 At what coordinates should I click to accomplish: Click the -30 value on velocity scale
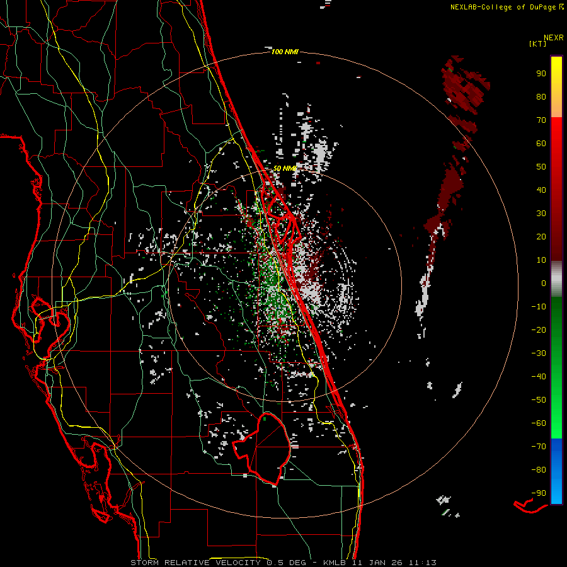tap(539, 353)
